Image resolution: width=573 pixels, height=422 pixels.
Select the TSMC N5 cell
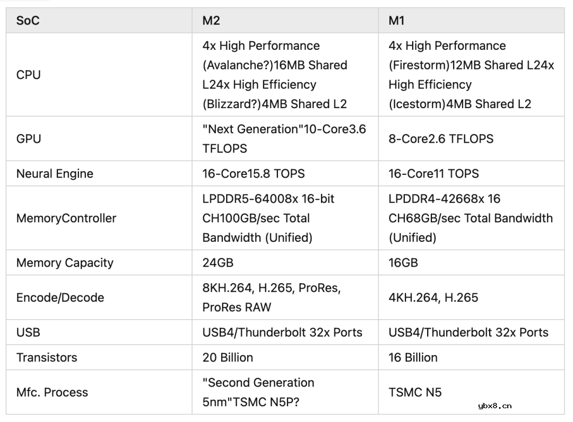(415, 392)
